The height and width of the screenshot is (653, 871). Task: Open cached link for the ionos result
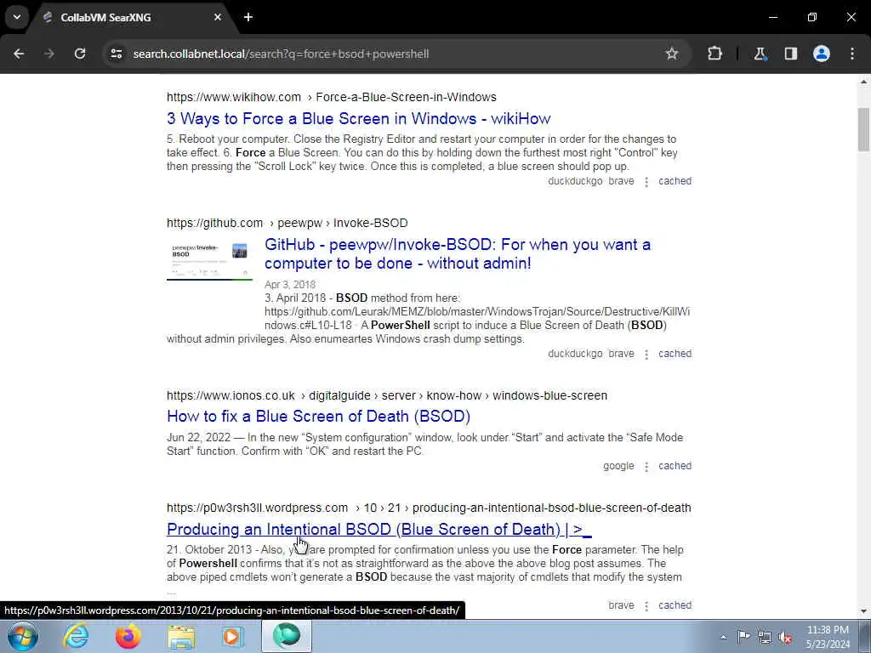pyautogui.click(x=675, y=466)
